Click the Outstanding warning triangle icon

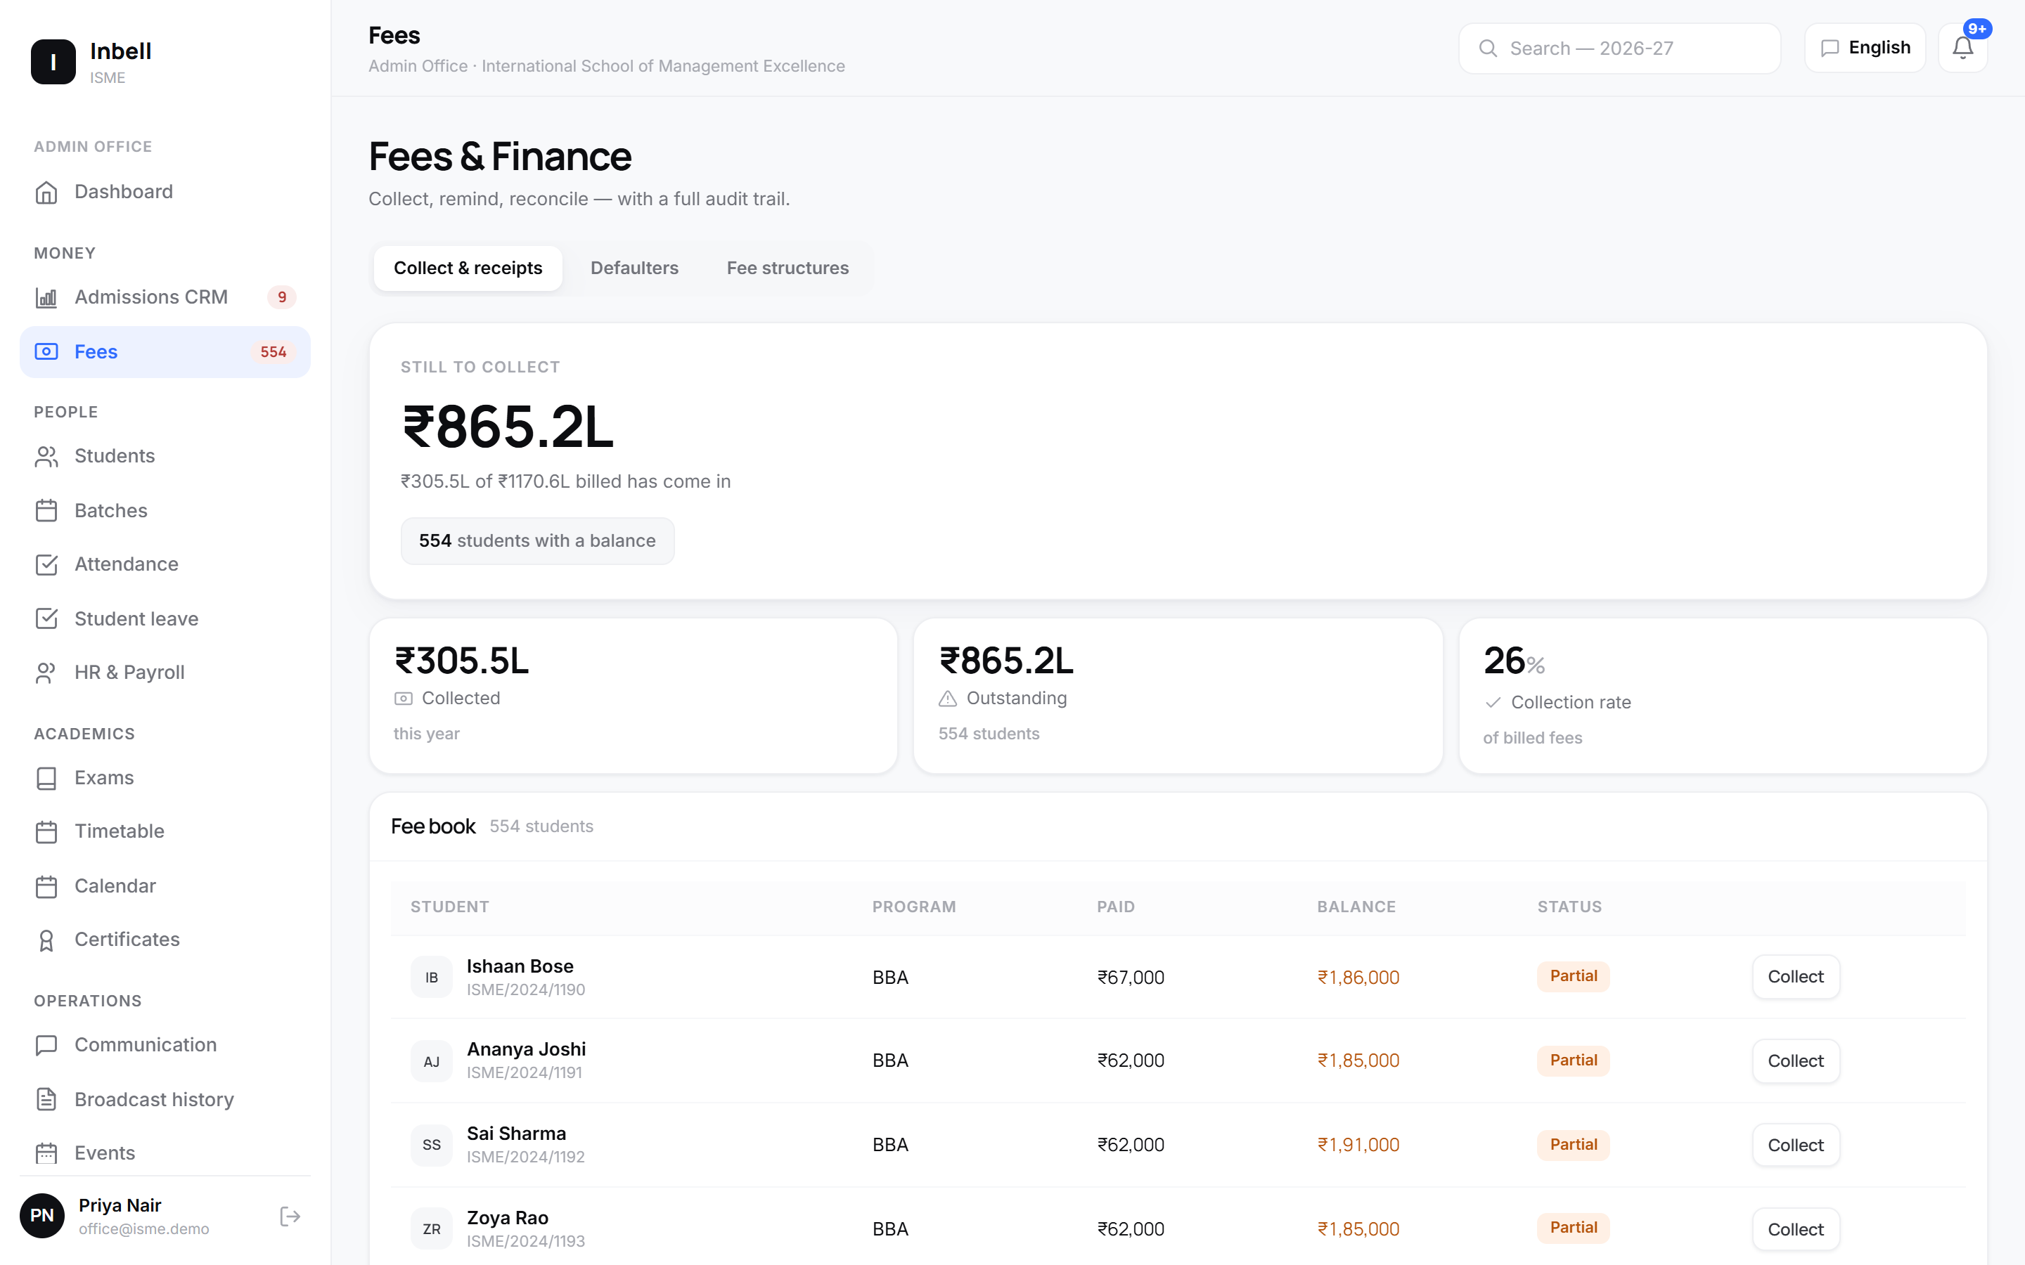pyautogui.click(x=947, y=699)
